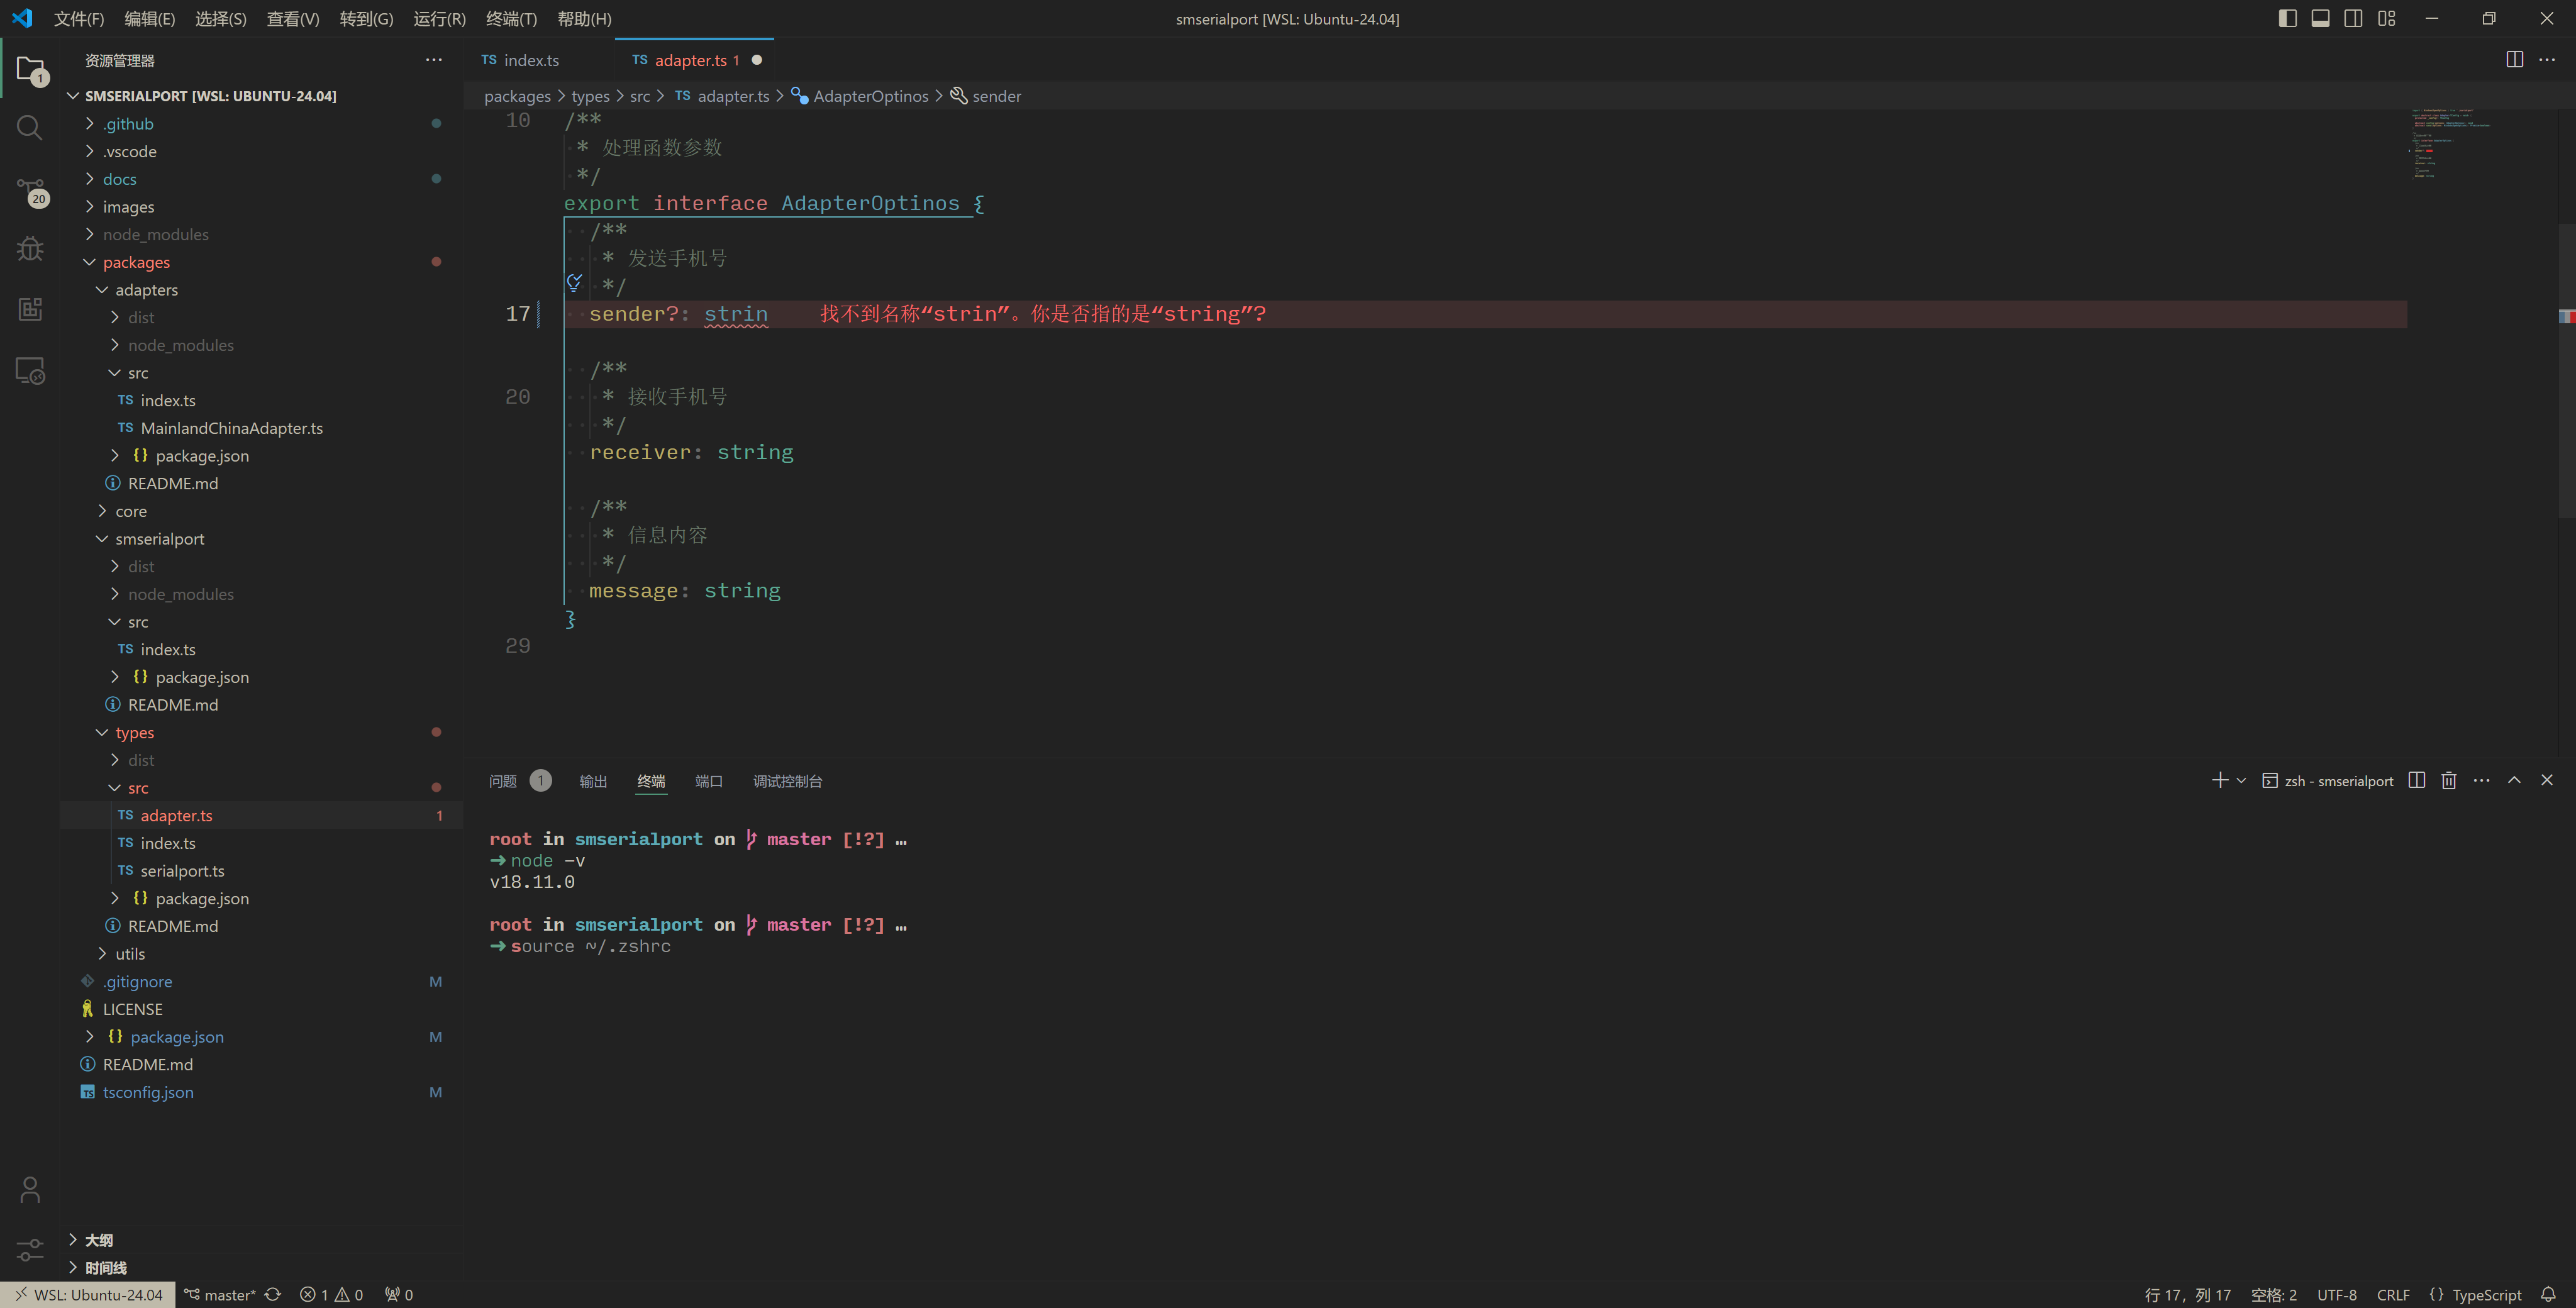Open the 终端(T) menu
Image resolution: width=2576 pixels, height=1308 pixels.
coord(511,19)
